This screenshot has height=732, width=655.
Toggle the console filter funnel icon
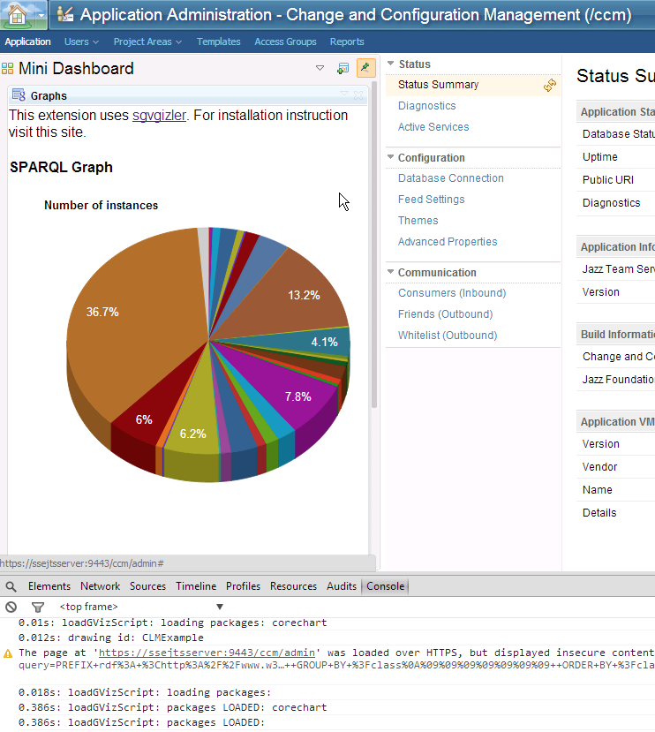click(x=37, y=607)
